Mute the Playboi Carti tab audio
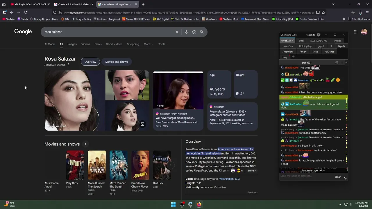Viewport: 372px width, 209px height. click(x=16, y=4)
